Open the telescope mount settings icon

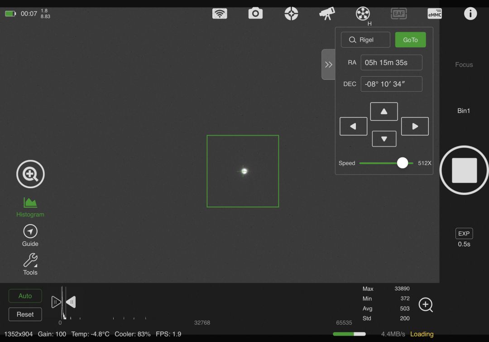327,14
